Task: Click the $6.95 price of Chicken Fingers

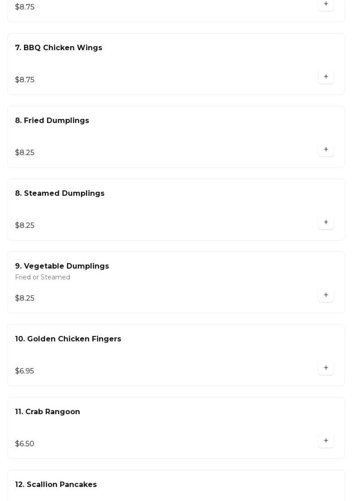Action: pos(24,371)
